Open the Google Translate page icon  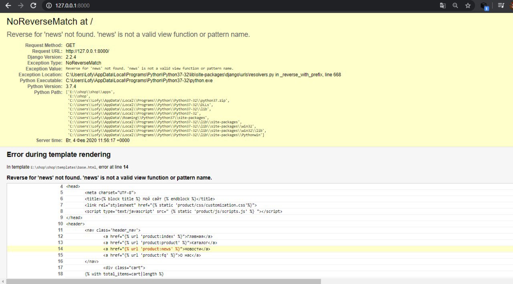[442, 6]
